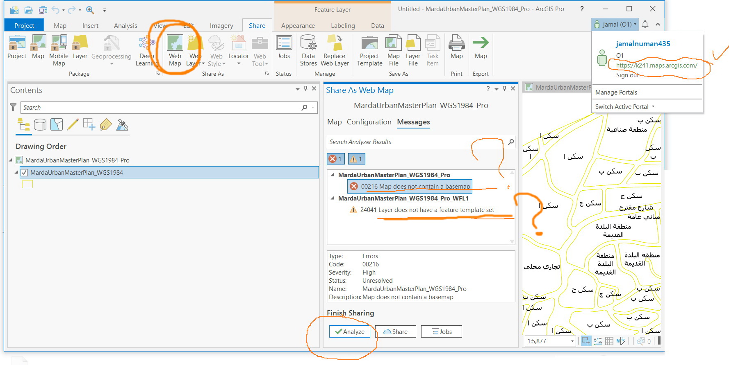Toggle auto-hide pin on Share As Web Map pane

tap(504, 88)
